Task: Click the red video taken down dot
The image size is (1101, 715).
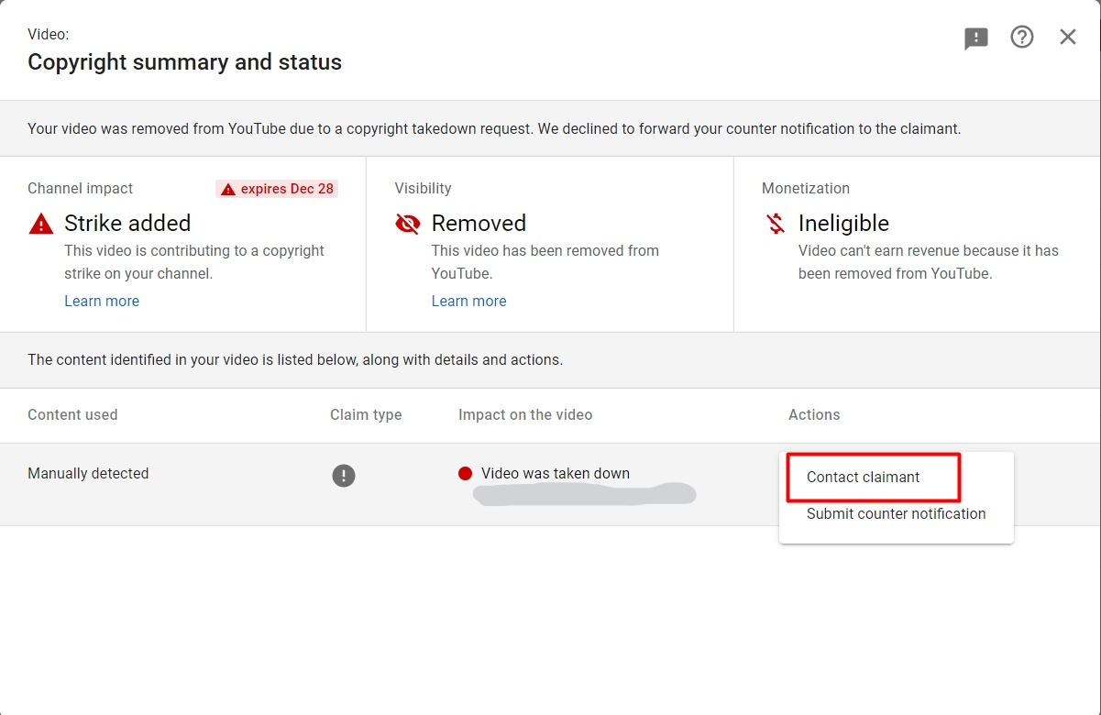Action: [465, 474]
